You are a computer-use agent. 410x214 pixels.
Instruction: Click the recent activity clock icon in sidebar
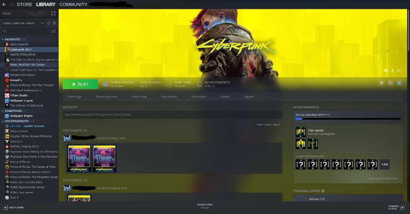tap(49, 23)
